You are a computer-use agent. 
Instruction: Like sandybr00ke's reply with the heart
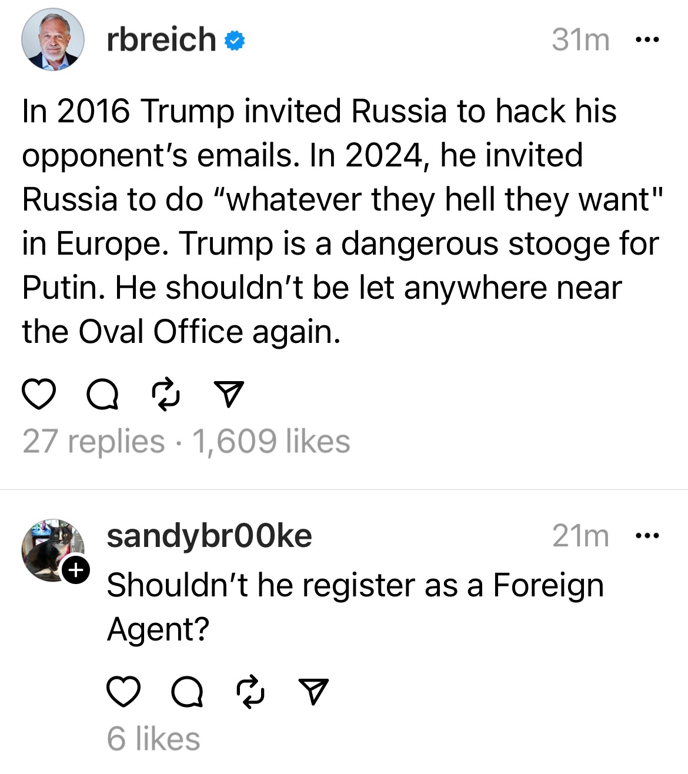pos(123,691)
